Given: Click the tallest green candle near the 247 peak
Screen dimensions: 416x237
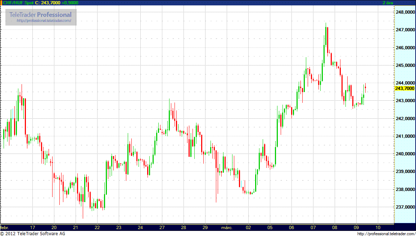Looking at the screenshot, I should tap(325, 36).
